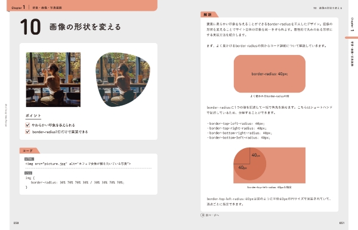Click the circled arrow icon for the next page
This screenshot has height=230, width=358.
(202, 215)
